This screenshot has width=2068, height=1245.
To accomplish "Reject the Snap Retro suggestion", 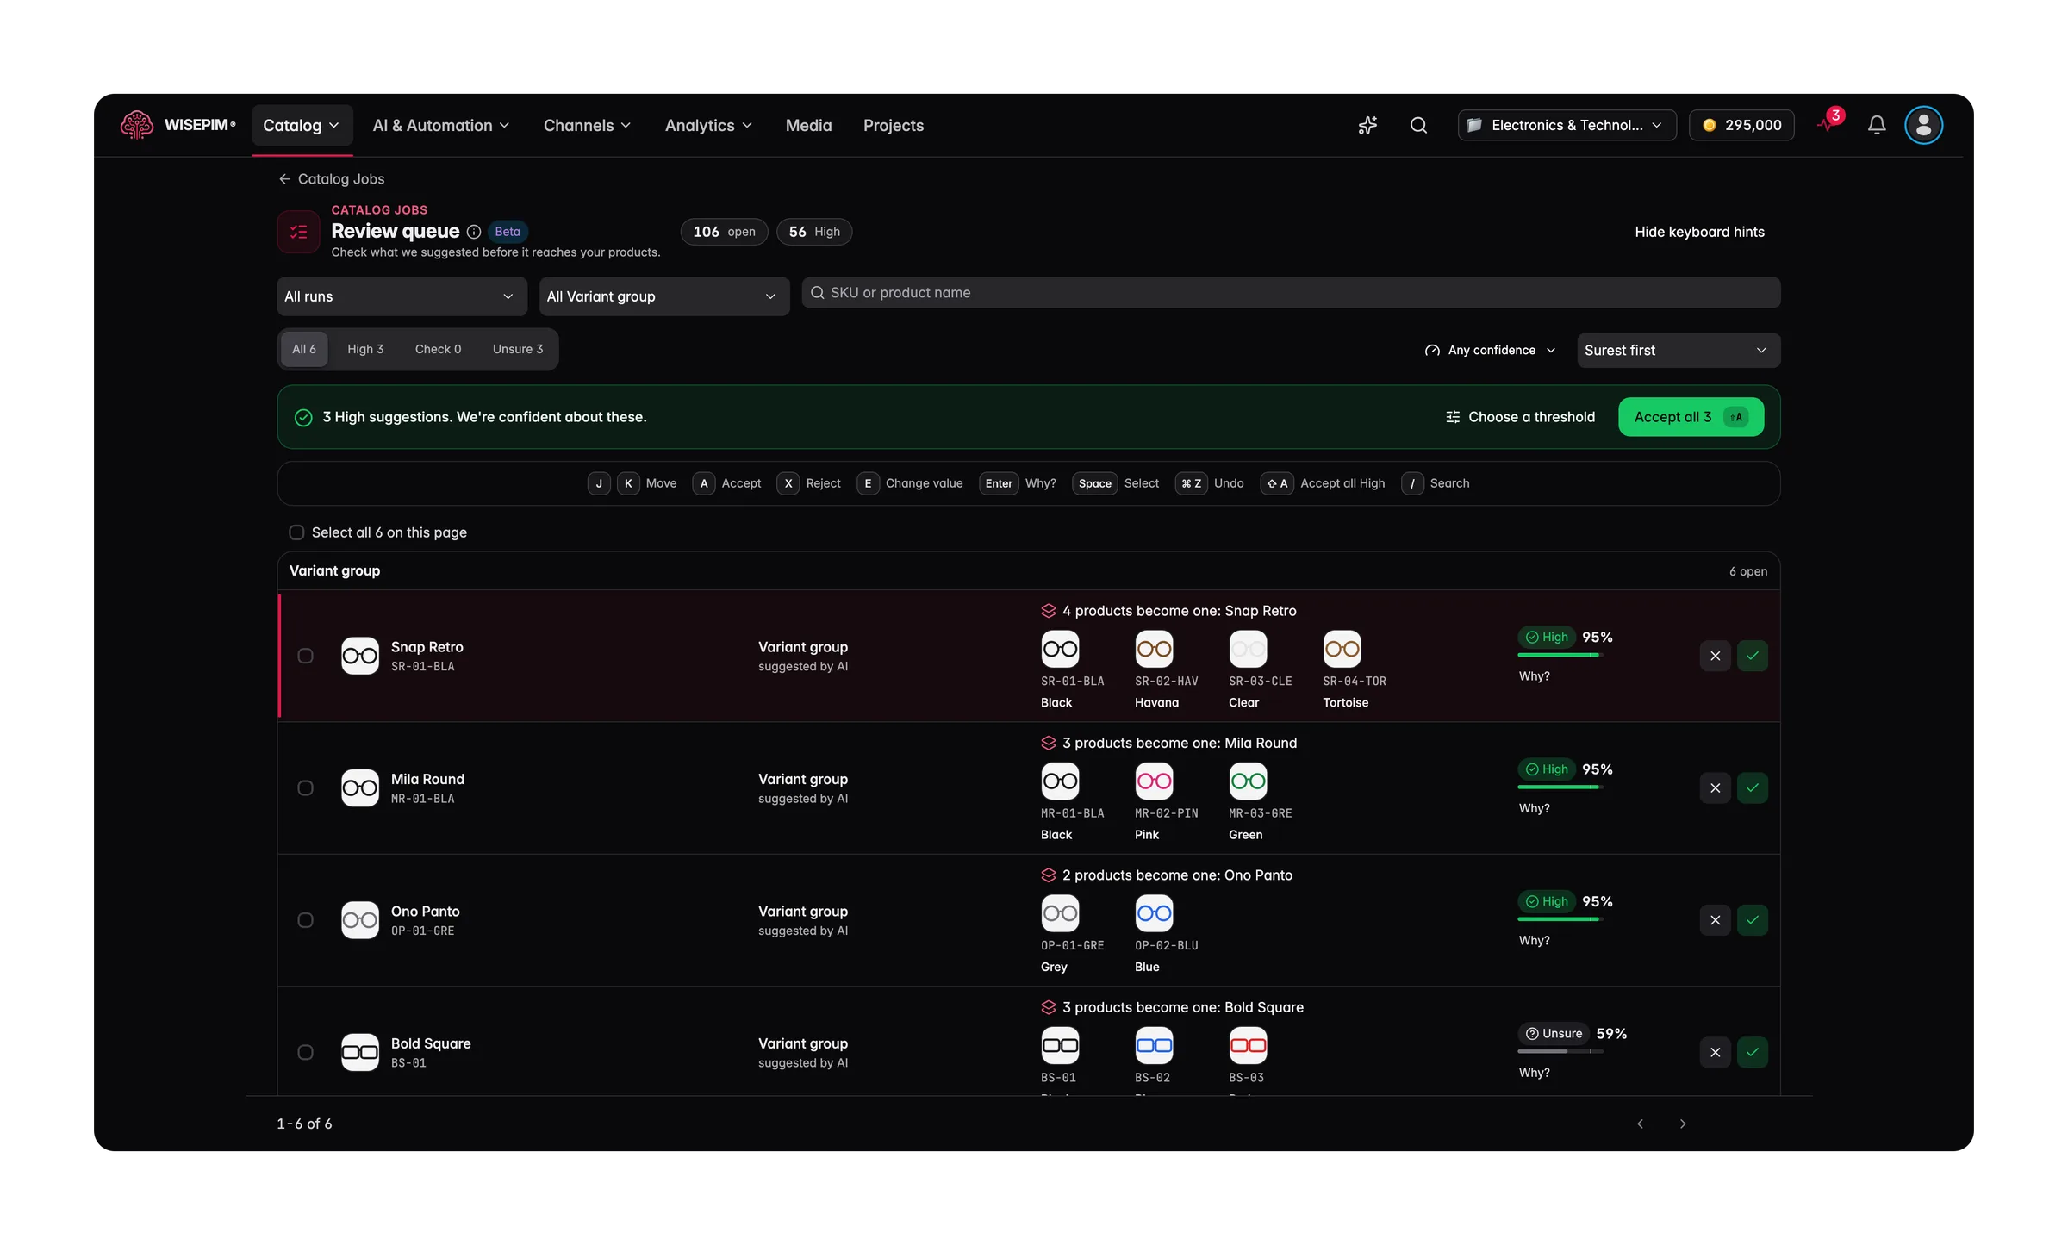I will point(1715,656).
